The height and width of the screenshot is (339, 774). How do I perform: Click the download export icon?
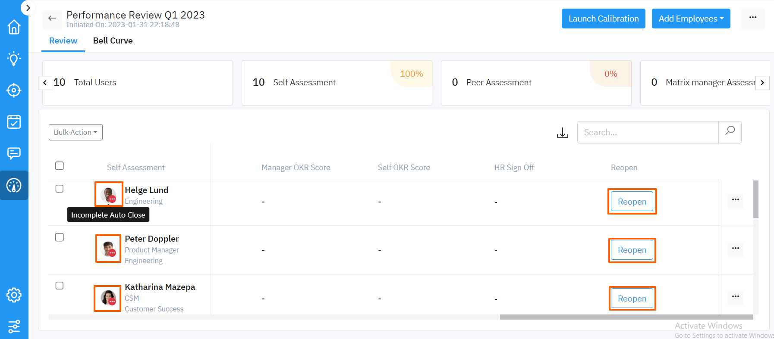(x=562, y=133)
